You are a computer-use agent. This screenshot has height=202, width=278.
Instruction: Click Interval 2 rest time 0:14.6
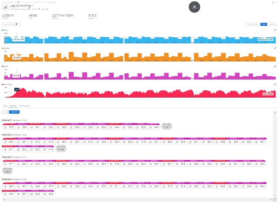61,149
